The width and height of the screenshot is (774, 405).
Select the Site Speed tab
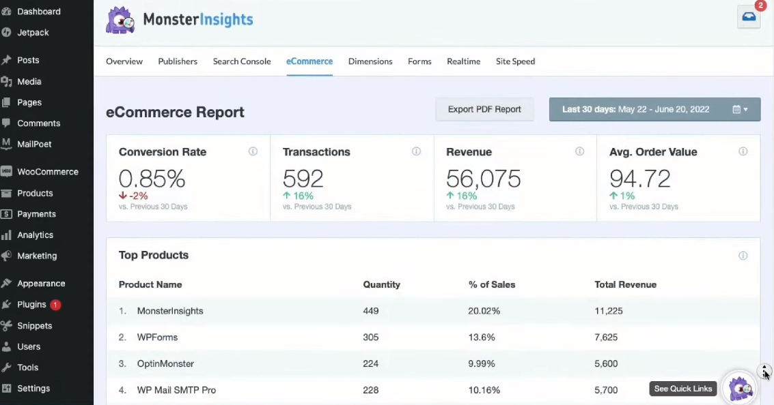(x=515, y=61)
